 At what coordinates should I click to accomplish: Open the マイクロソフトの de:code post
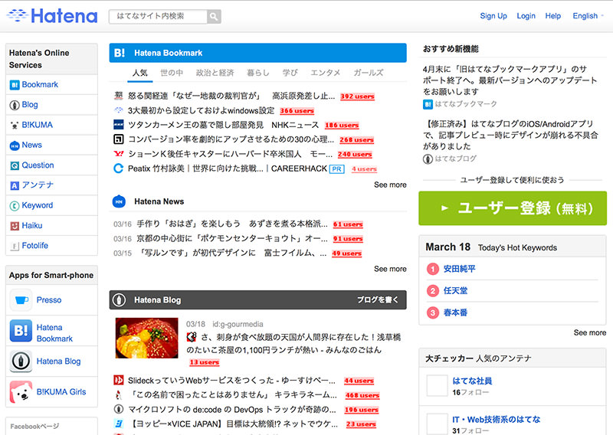click(x=232, y=410)
